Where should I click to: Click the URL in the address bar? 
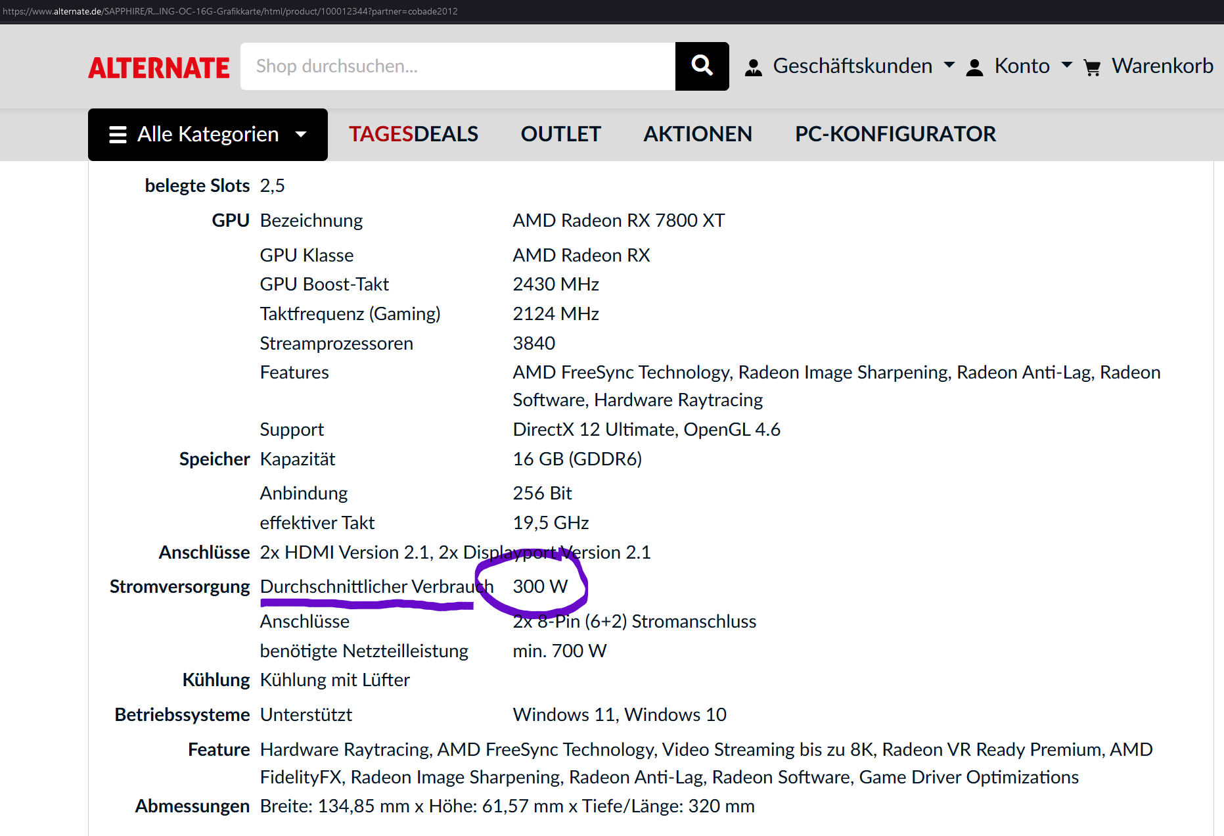tap(230, 11)
